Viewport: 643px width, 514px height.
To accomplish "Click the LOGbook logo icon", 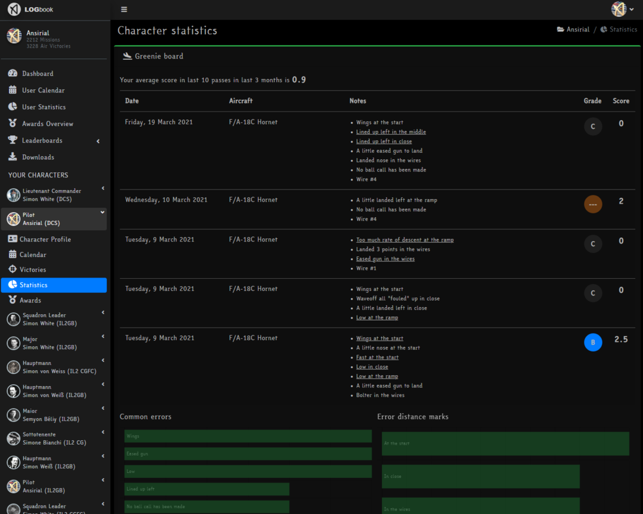I will click(x=14, y=10).
